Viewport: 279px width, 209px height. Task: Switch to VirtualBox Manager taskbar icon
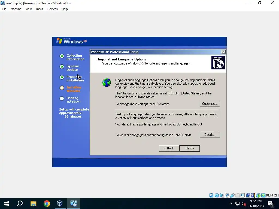tap(60, 204)
